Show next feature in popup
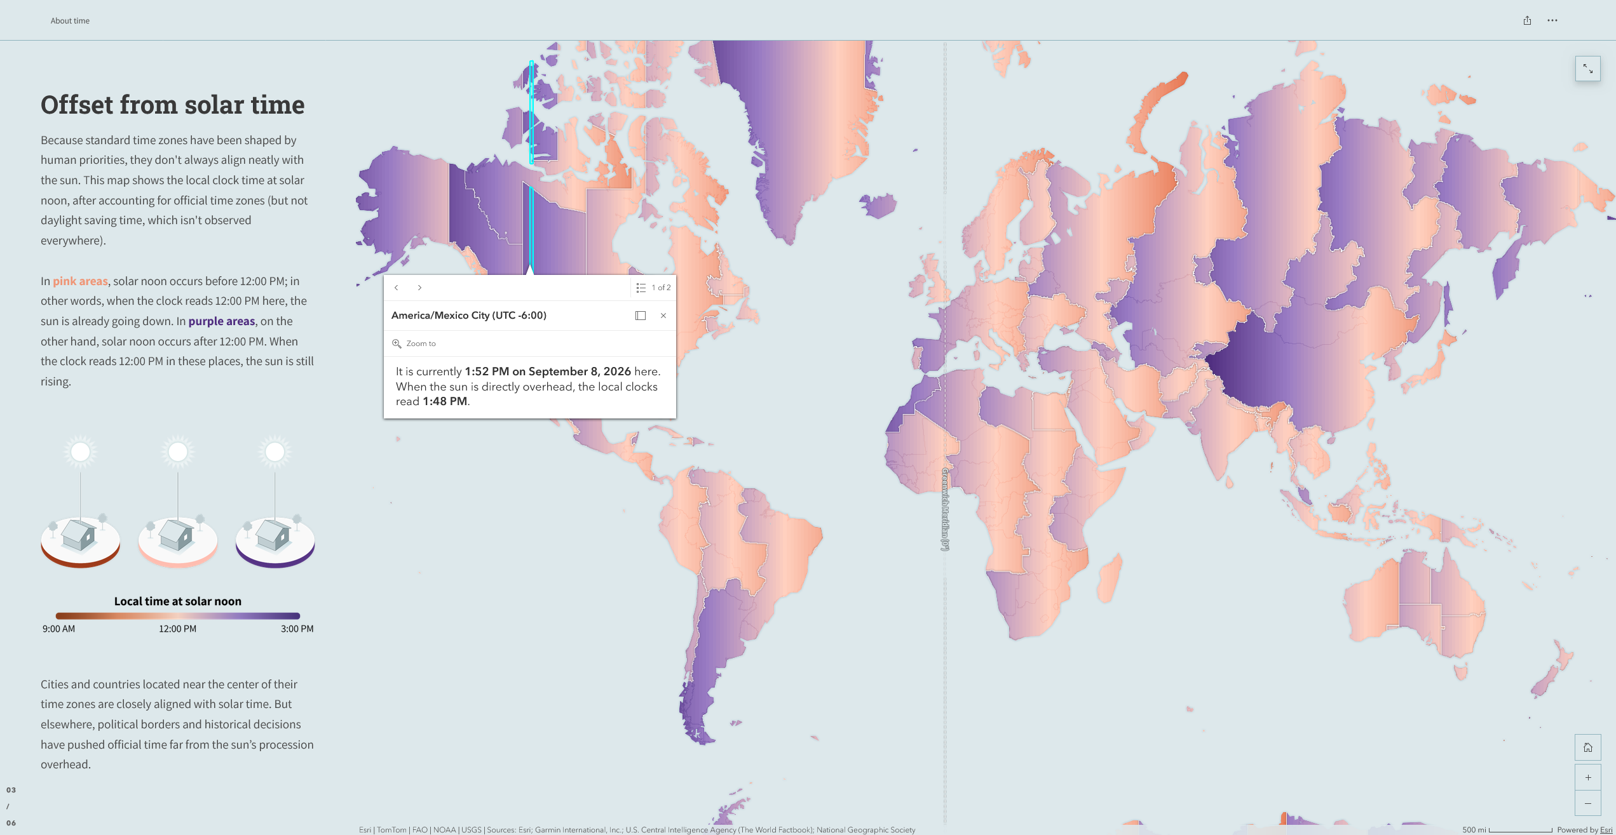1616x835 pixels. click(x=419, y=288)
